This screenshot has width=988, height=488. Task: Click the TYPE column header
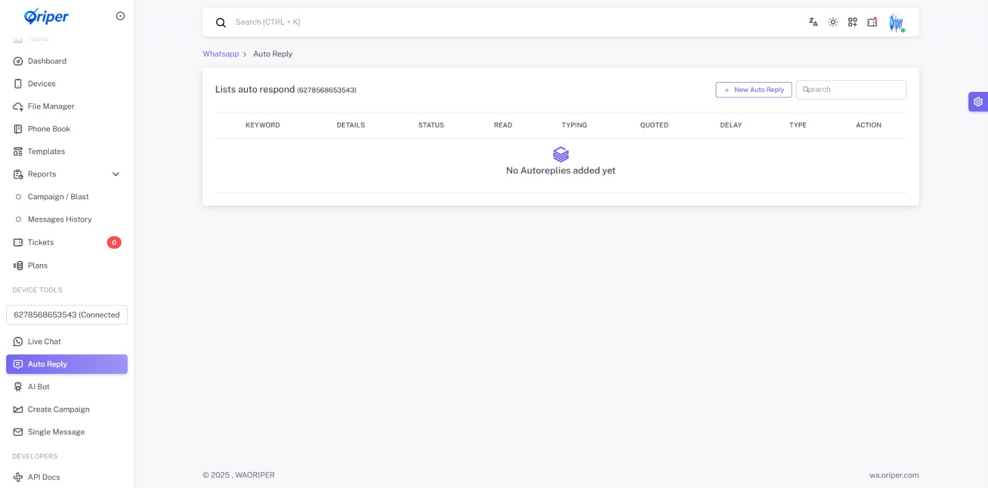coord(798,125)
